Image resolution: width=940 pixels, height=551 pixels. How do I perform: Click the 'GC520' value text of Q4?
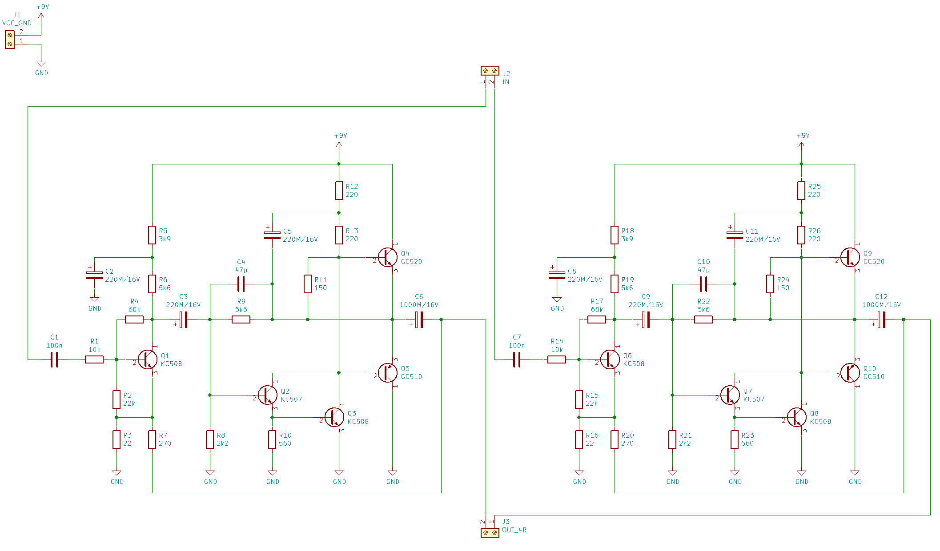point(411,261)
